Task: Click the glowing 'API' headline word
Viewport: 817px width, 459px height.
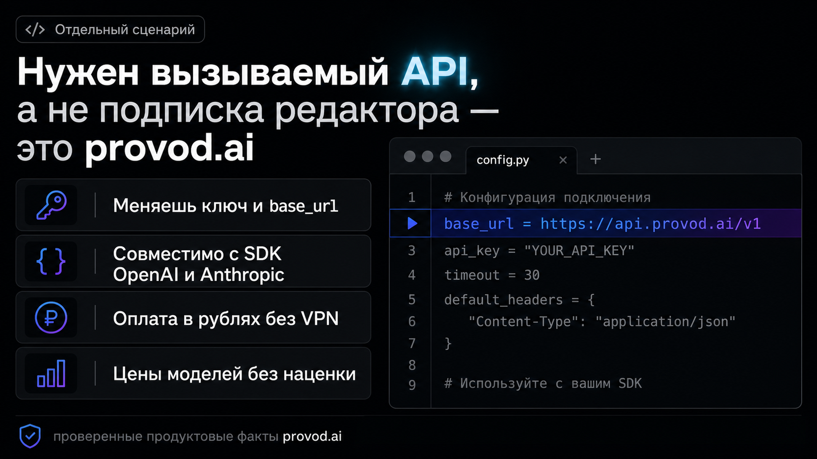Action: pos(435,71)
